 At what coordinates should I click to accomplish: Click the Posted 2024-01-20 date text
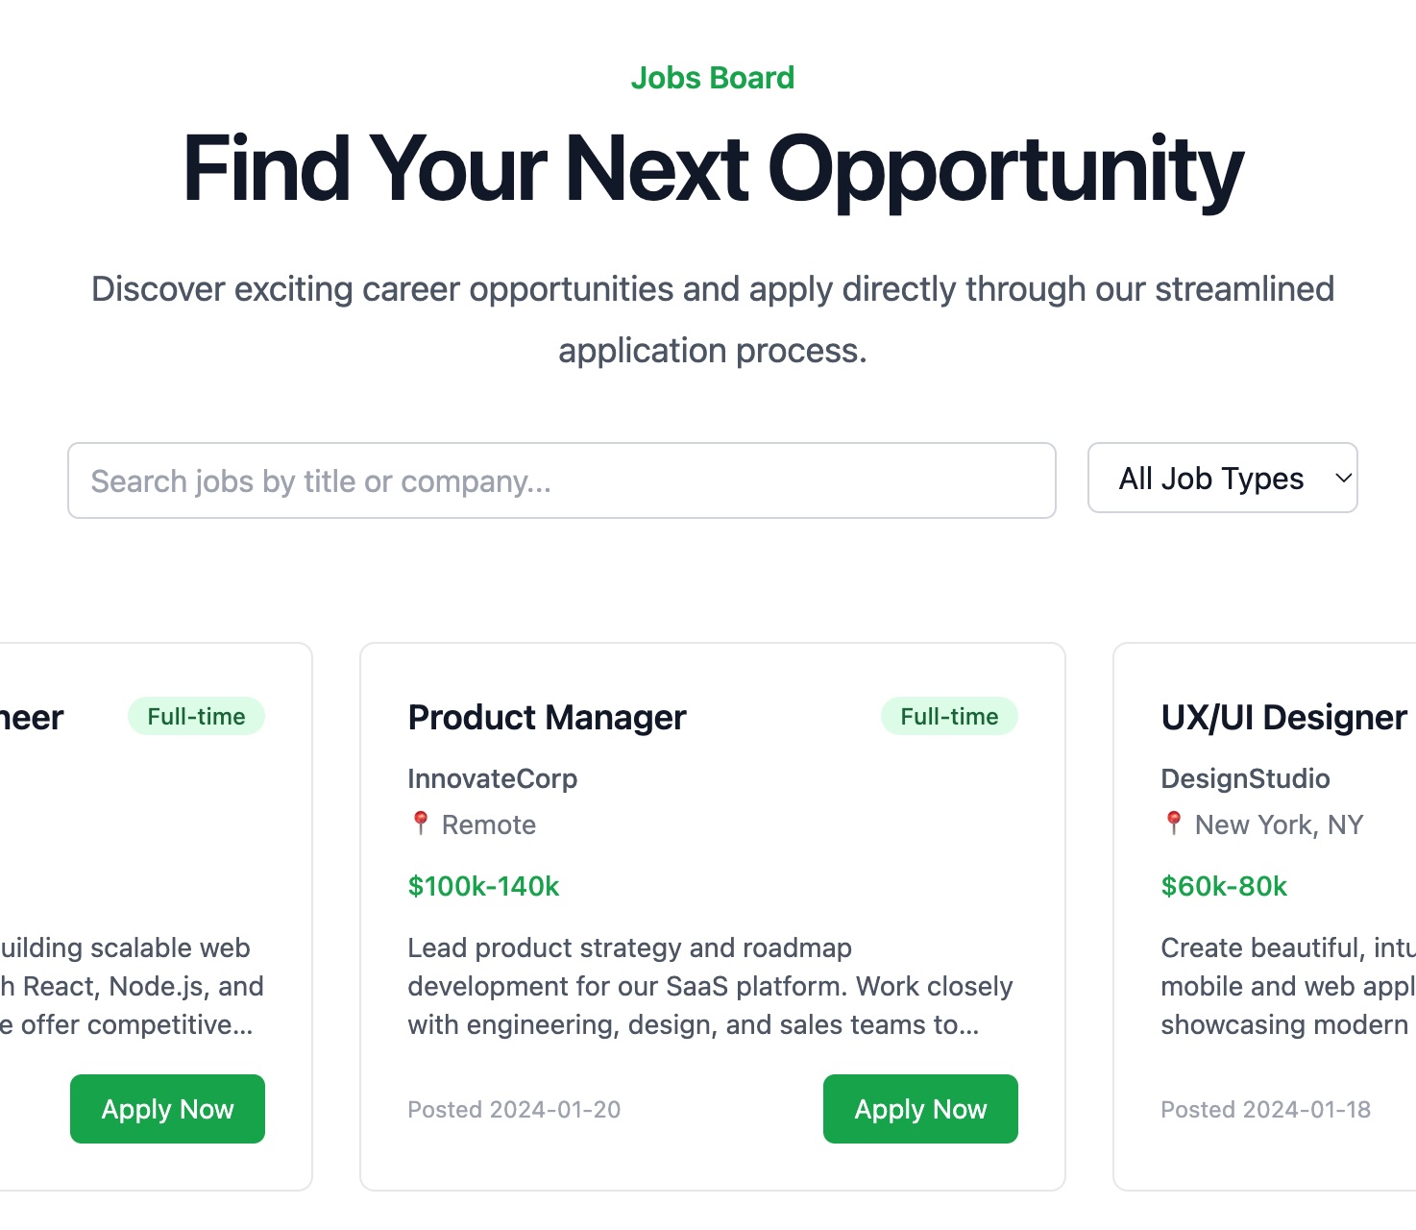(x=514, y=1109)
